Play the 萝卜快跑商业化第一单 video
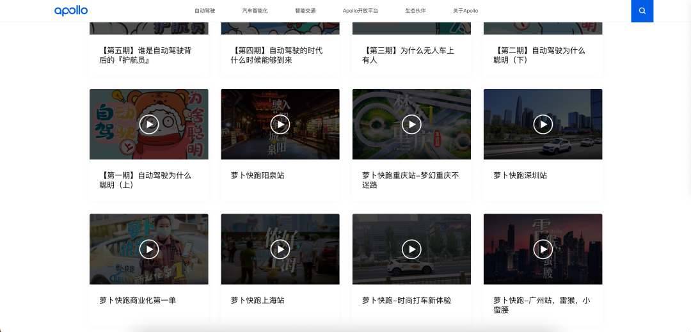Screen dimensions: 691x332 coord(149,249)
